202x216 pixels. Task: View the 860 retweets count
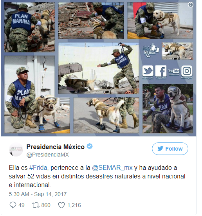point(46,205)
